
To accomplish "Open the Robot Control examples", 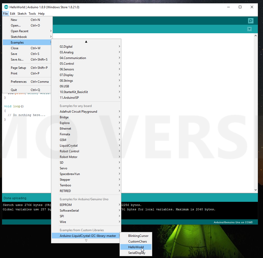I will (x=86, y=151).
